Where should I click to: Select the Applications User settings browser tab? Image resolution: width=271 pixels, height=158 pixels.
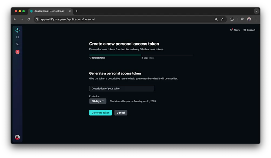point(48,11)
